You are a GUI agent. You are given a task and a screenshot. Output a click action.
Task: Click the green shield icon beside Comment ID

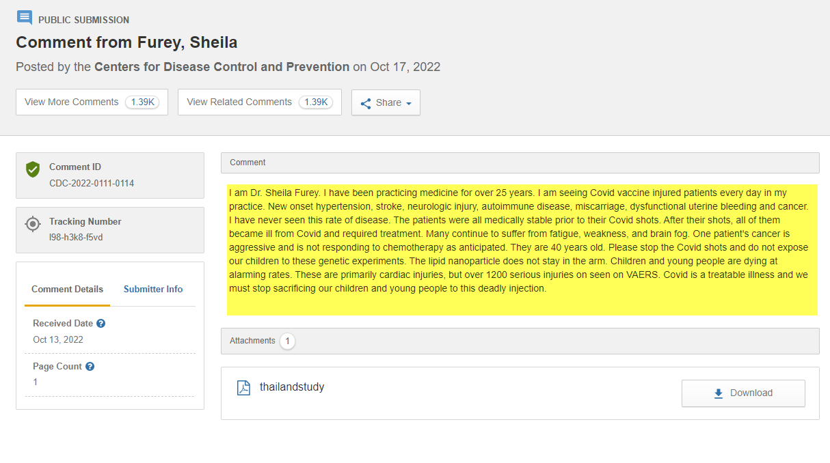[33, 169]
